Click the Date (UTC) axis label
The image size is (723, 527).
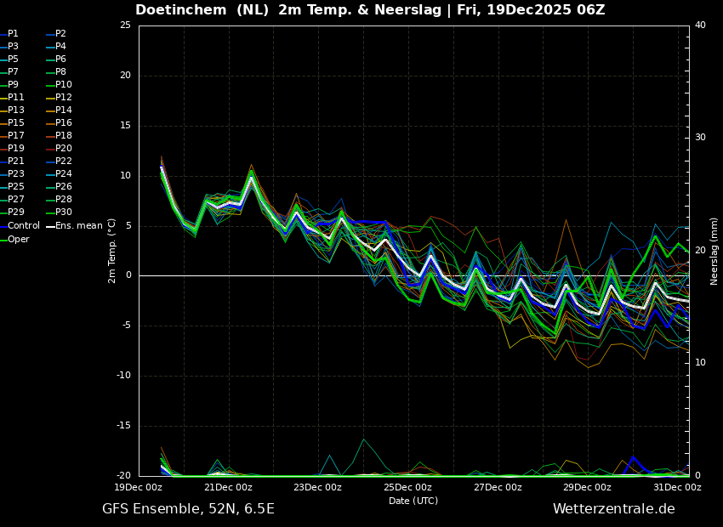[413, 501]
